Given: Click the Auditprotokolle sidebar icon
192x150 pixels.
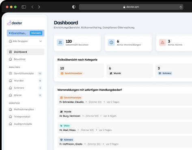Looking at the screenshot, I should pos(11,124).
